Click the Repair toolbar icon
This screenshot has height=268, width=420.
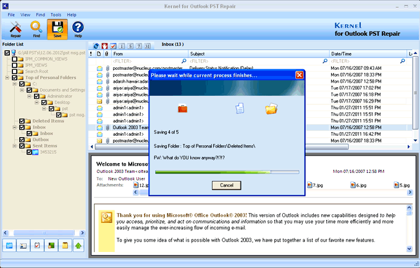coord(15,29)
